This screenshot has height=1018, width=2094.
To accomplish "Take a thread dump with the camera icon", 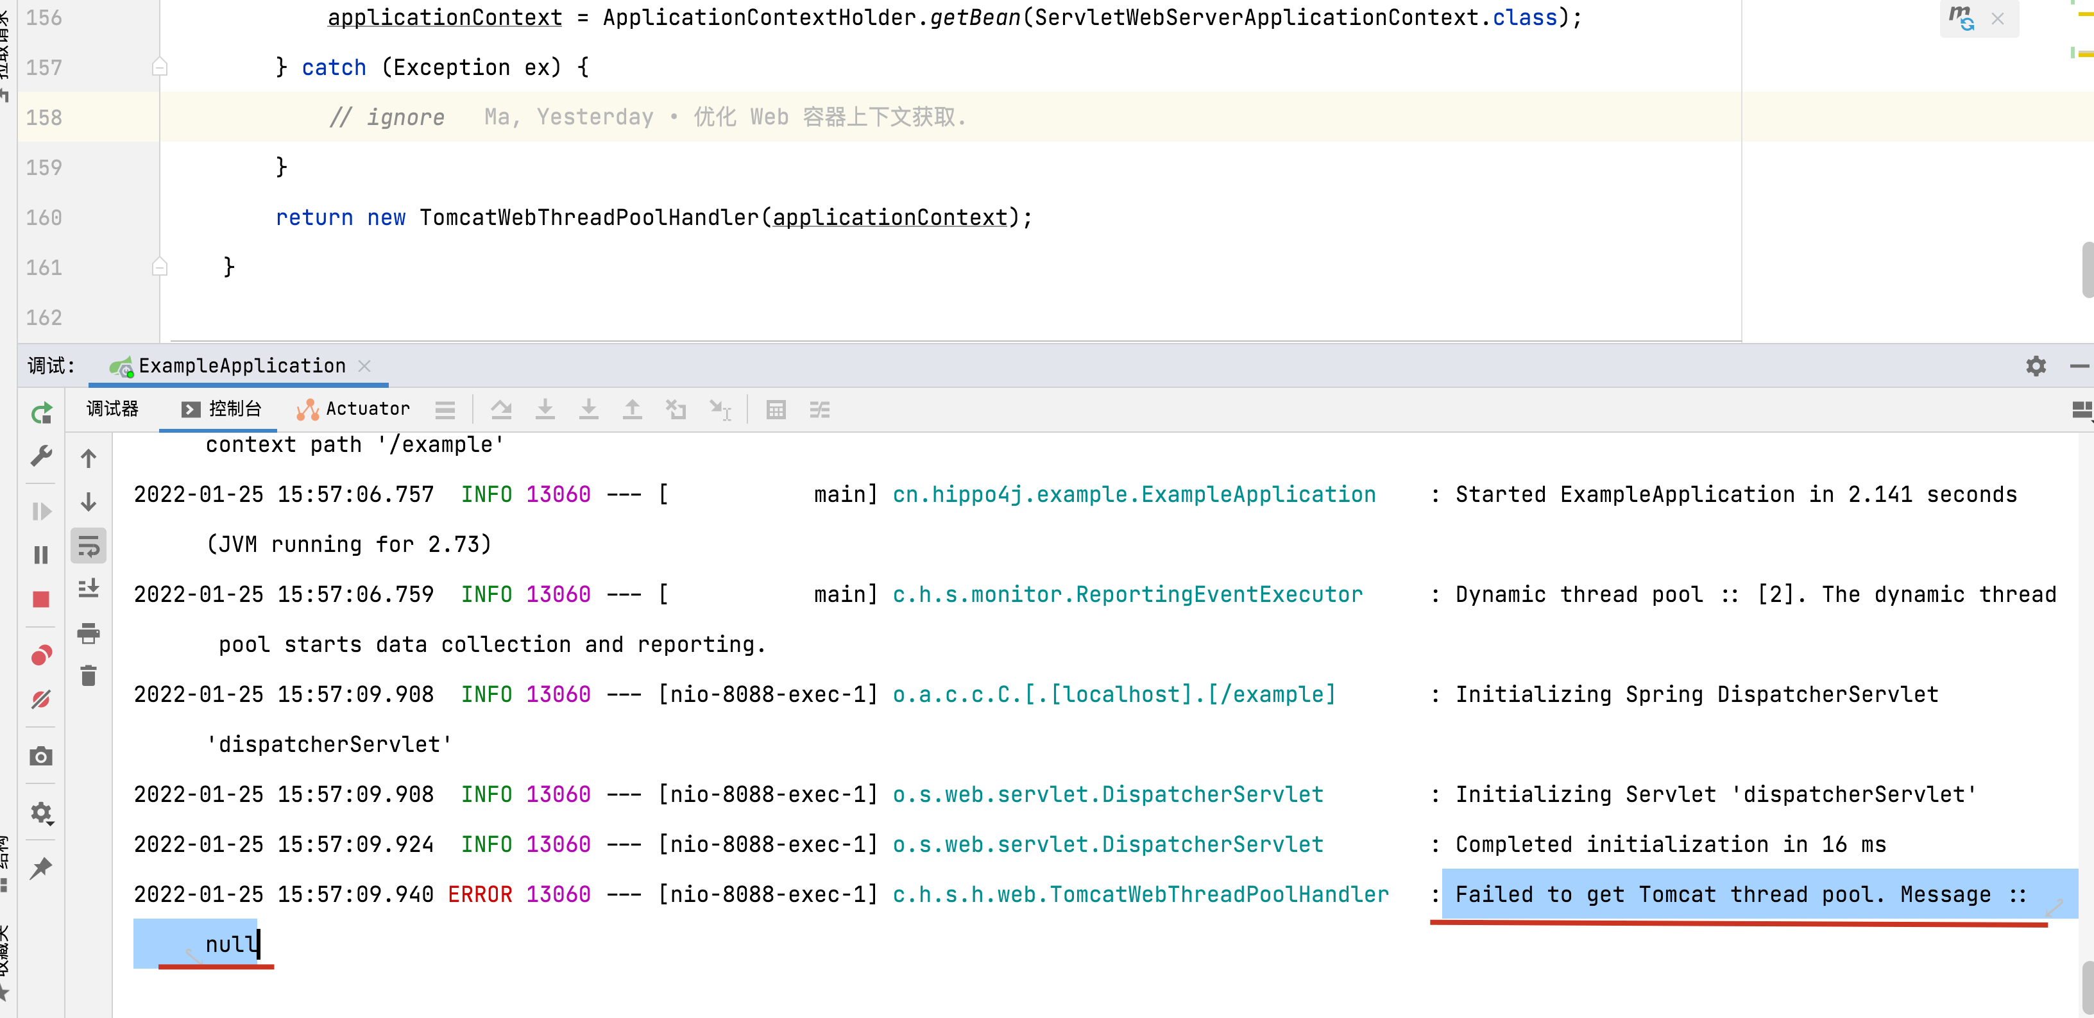I will 40,756.
